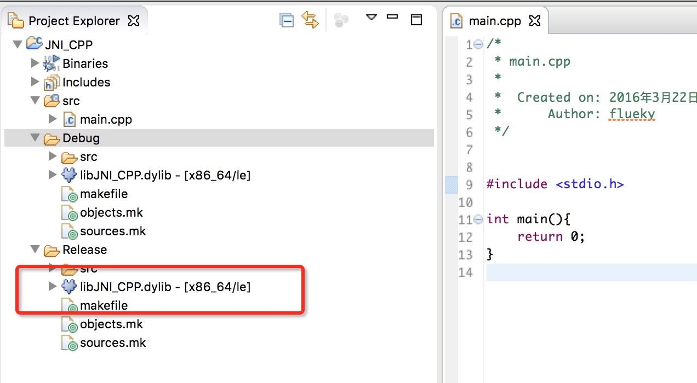Click the 'int main(){' code line
Screen dimensions: 697x383
[529, 219]
